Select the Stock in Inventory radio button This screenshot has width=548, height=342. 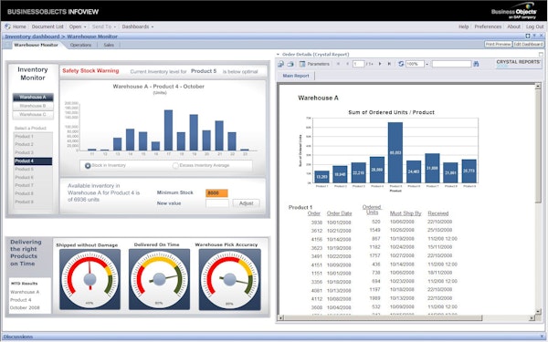pyautogui.click(x=88, y=165)
